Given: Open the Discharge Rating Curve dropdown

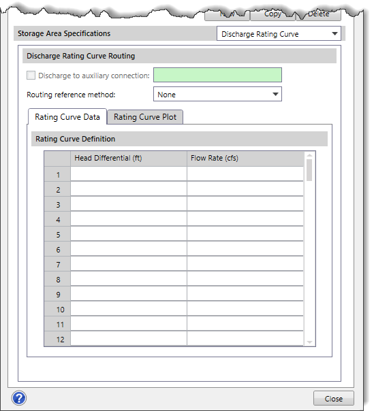Looking at the screenshot, I should (279, 33).
